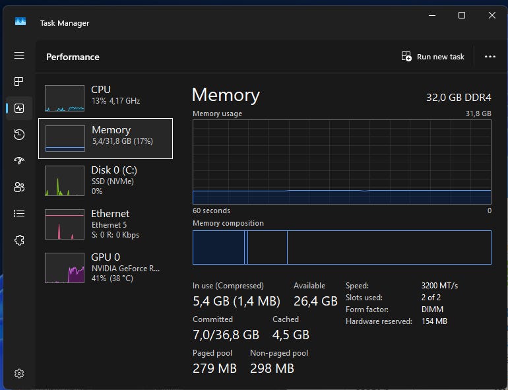Select the GPU 0 NVIDIA item
Image resolution: width=508 pixels, height=390 pixels.
tap(106, 268)
